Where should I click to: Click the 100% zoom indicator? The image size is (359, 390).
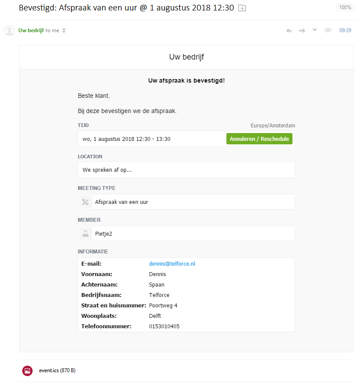(x=345, y=7)
